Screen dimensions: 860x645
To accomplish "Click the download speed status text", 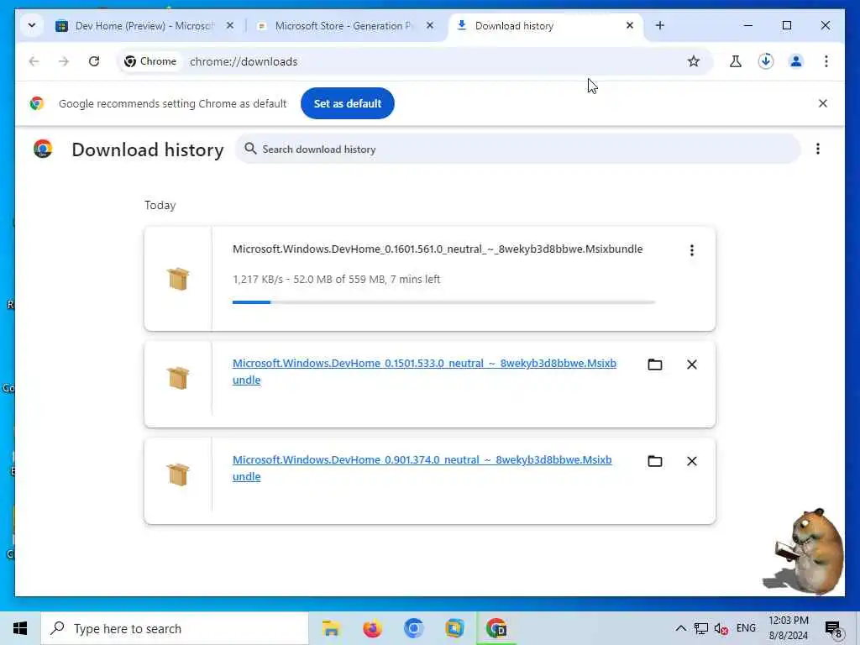I will pos(336,279).
